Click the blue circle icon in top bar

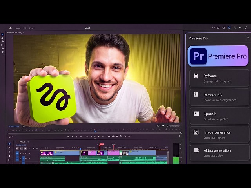click(229, 28)
